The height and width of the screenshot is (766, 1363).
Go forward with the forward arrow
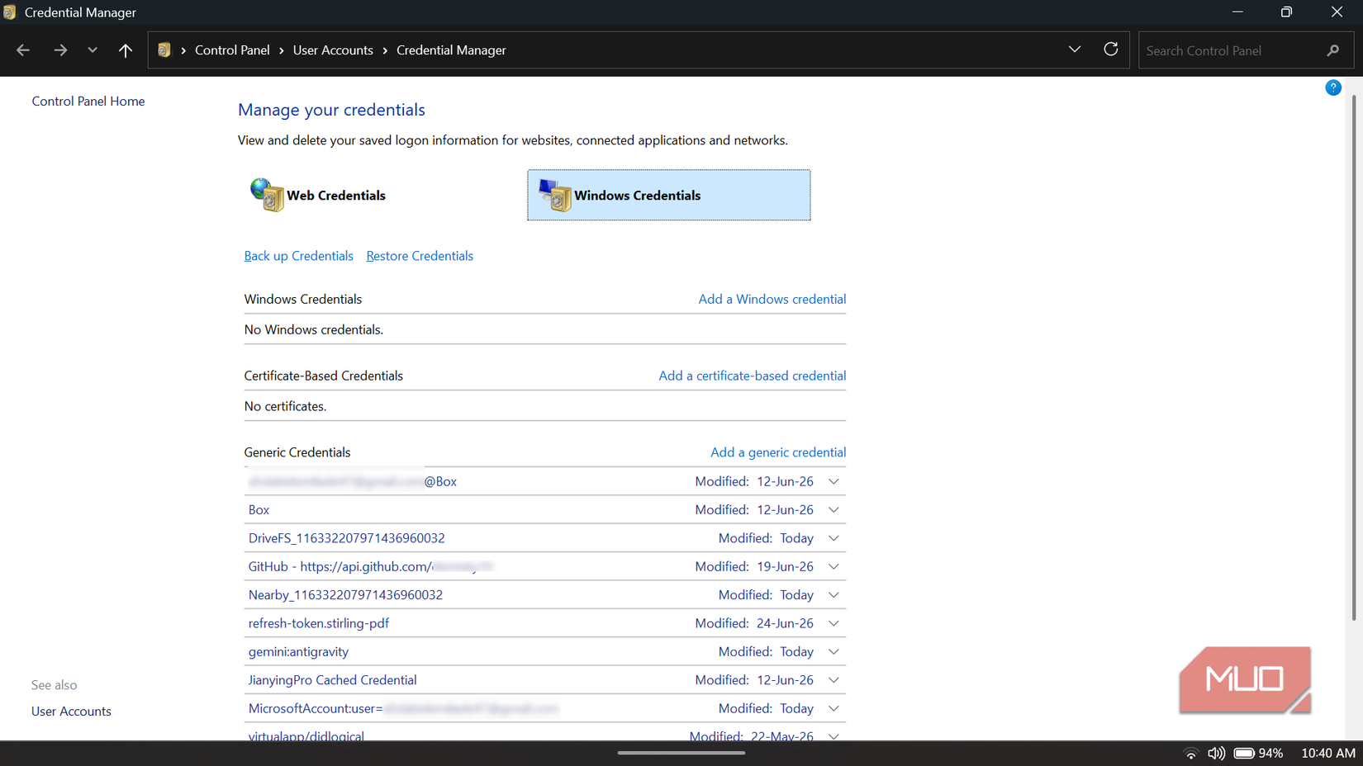[x=60, y=50]
